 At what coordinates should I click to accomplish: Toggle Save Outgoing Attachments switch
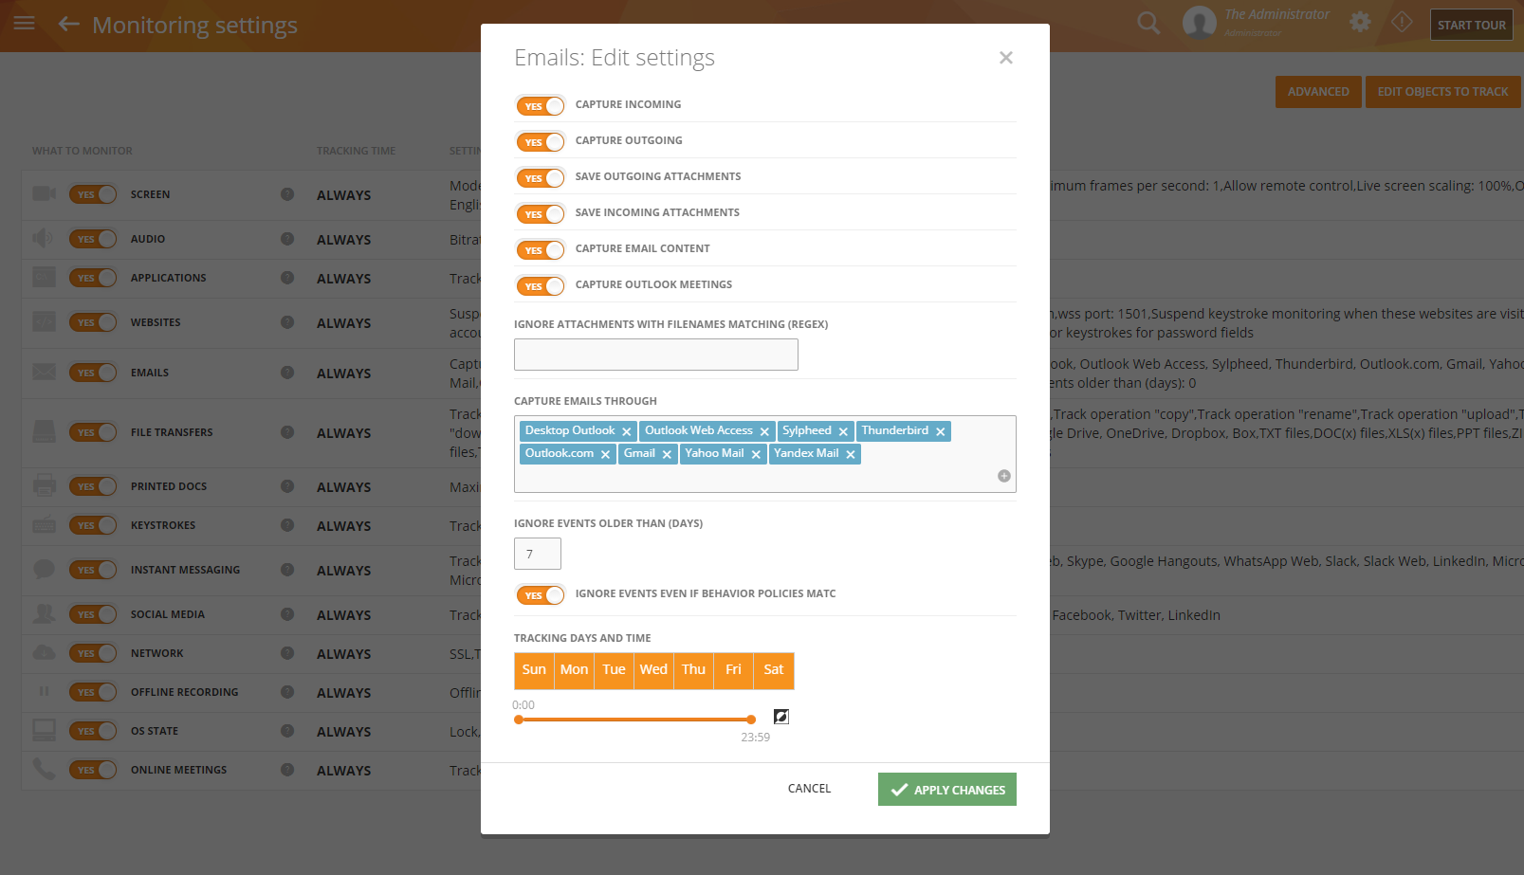(541, 177)
